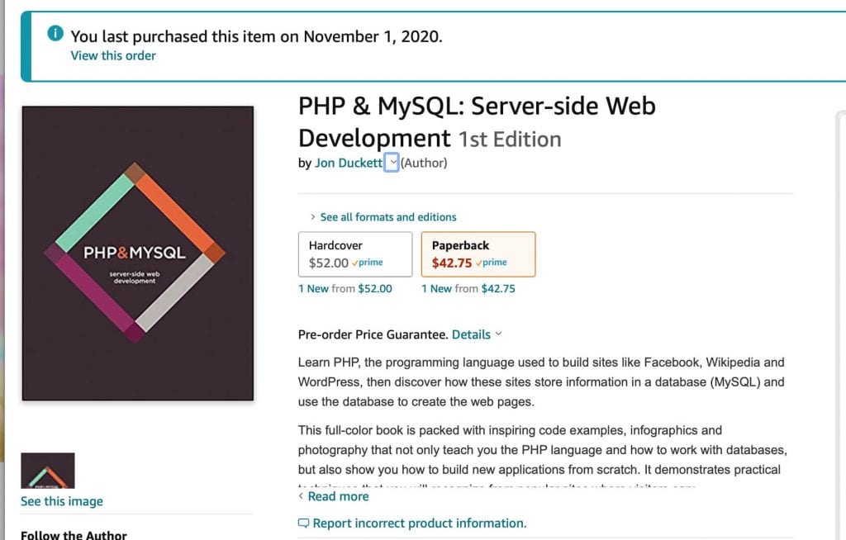This screenshot has height=540, width=846.
Task: Click the chevron beside Read more
Action: 301,495
